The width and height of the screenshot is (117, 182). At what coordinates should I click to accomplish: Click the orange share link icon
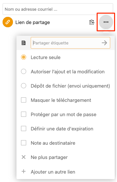pyautogui.click(x=8, y=22)
